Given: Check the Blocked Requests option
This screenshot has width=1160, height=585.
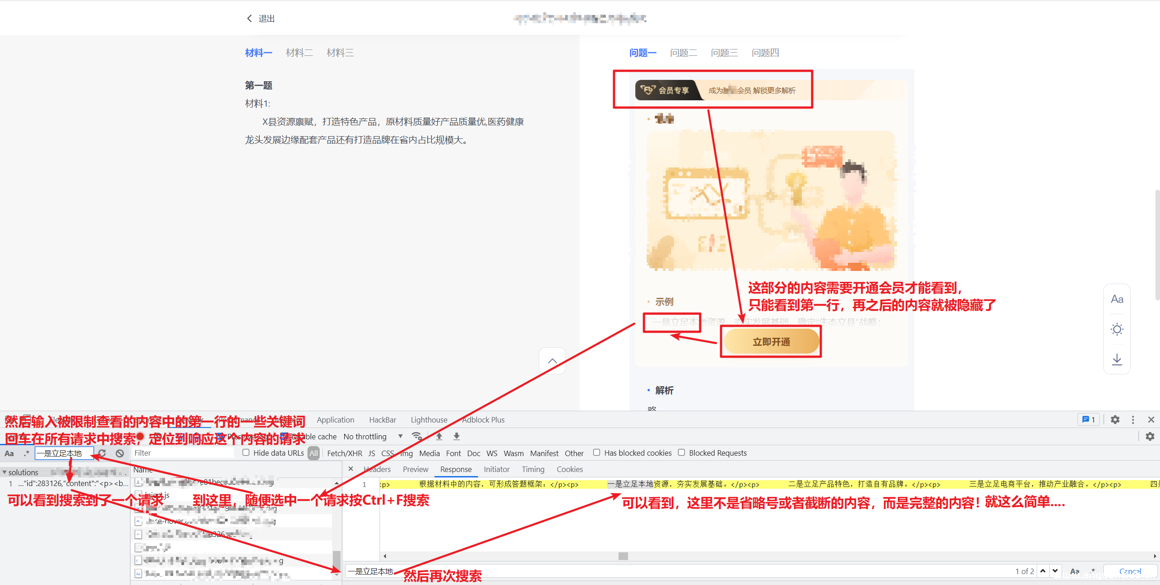Looking at the screenshot, I should pyautogui.click(x=682, y=452).
